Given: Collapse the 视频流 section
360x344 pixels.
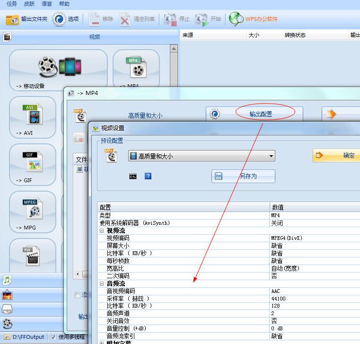Looking at the screenshot, I should coord(102,231).
